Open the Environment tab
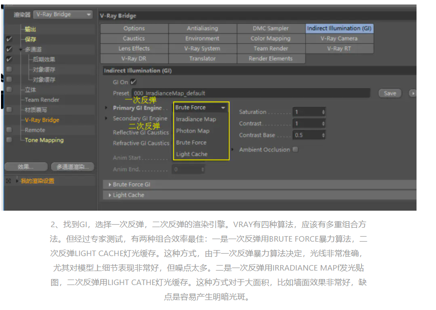 pyautogui.click(x=202, y=38)
